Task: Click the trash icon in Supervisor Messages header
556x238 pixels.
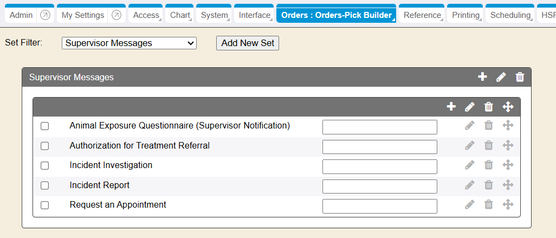Action: [520, 77]
